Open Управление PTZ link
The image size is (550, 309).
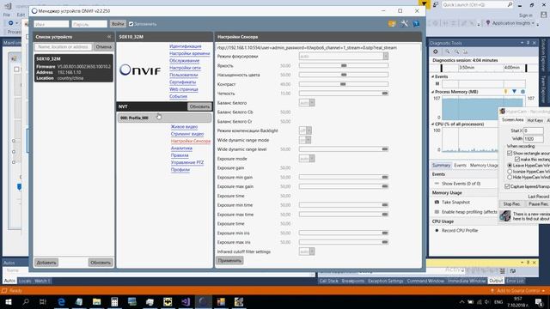(187, 162)
